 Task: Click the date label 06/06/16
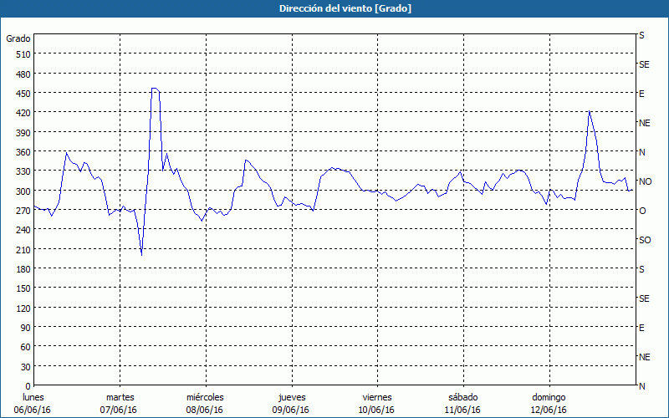33,410
